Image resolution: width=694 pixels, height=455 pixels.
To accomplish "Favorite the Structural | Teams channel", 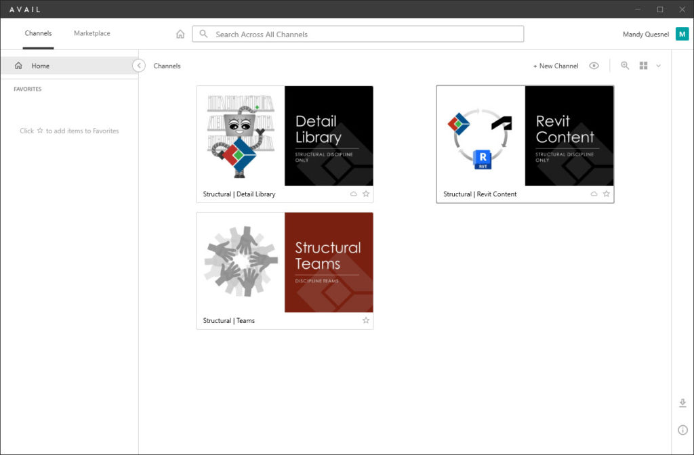I will [x=366, y=320].
